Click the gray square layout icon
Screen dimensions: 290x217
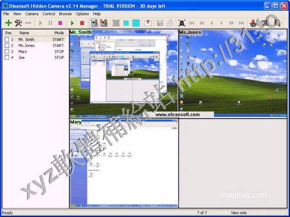tap(116, 23)
